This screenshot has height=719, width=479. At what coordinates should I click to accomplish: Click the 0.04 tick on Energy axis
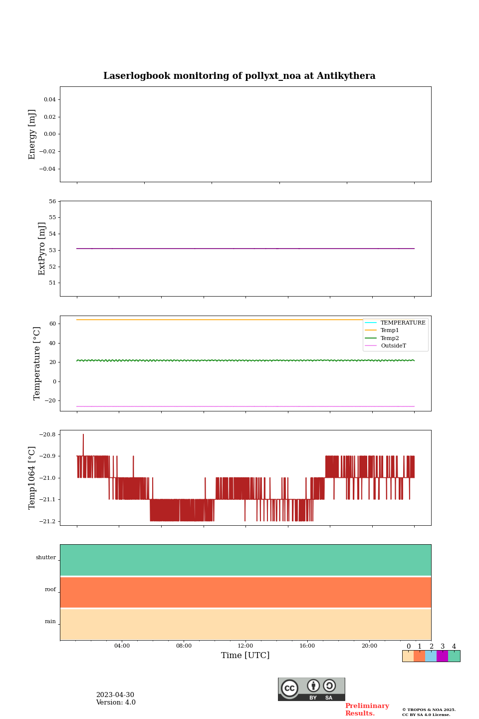pyautogui.click(x=50, y=100)
